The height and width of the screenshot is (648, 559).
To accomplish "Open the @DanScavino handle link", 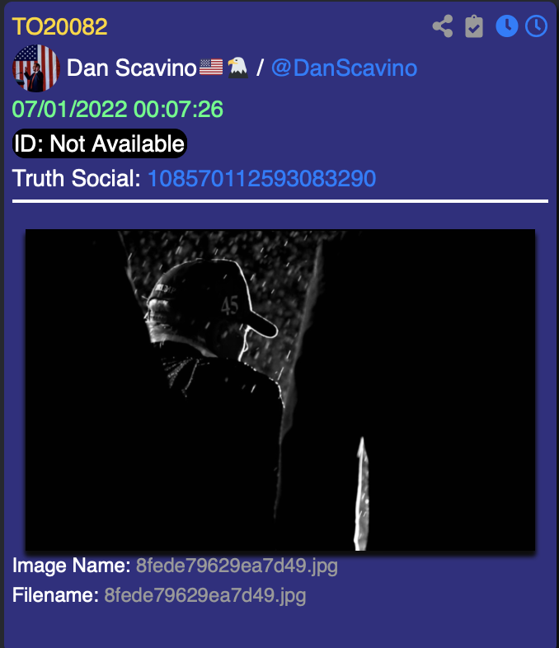I will [x=344, y=68].
